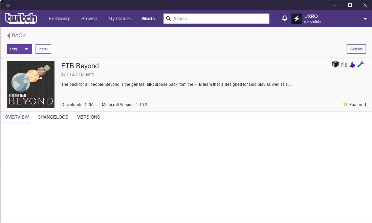
Task: Maximize the Twitch window
Action: tap(350, 5)
